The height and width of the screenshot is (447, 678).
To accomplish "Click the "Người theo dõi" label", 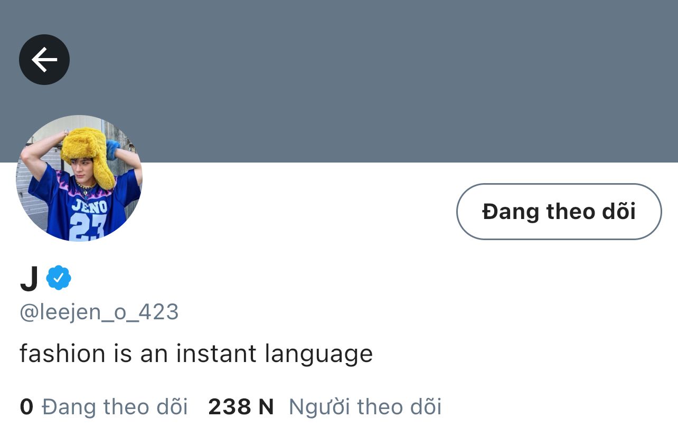I will pyautogui.click(x=365, y=407).
